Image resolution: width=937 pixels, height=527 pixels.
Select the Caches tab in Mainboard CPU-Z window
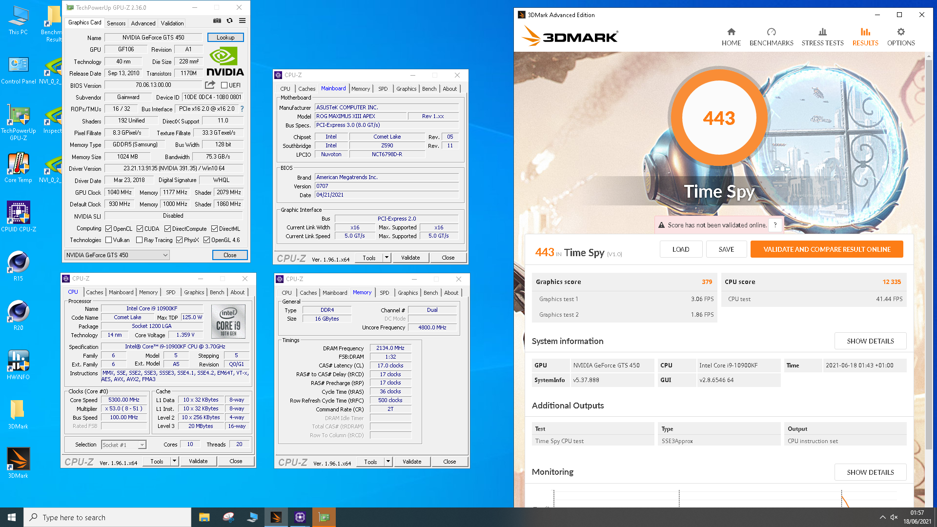pos(306,89)
